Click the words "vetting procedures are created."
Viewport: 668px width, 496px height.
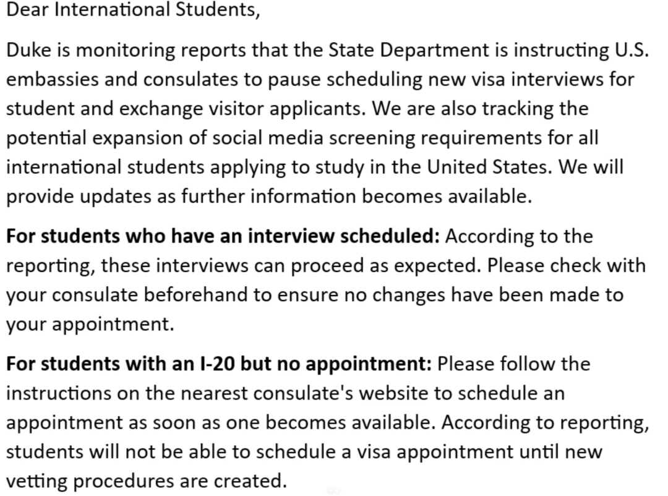pos(147,481)
